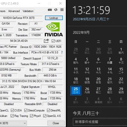The height and width of the screenshot is (127, 127).
Task: Toggle the UEFI checkbox
Action: [x=53, y=41]
